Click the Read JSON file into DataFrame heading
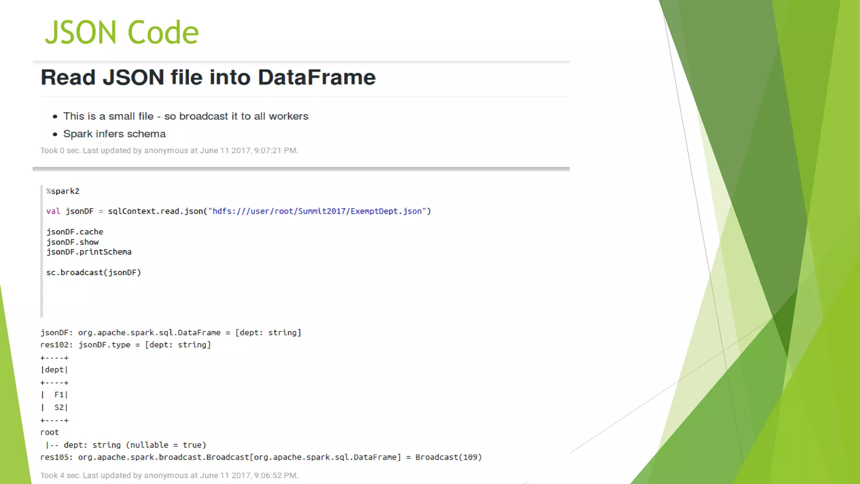Image resolution: width=860 pixels, height=484 pixels. pyautogui.click(x=208, y=77)
